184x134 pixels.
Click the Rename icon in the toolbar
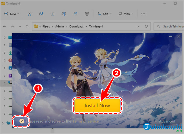[x=64, y=14]
